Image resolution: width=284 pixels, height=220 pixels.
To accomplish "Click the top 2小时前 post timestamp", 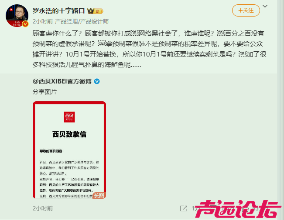I will click(43, 21).
